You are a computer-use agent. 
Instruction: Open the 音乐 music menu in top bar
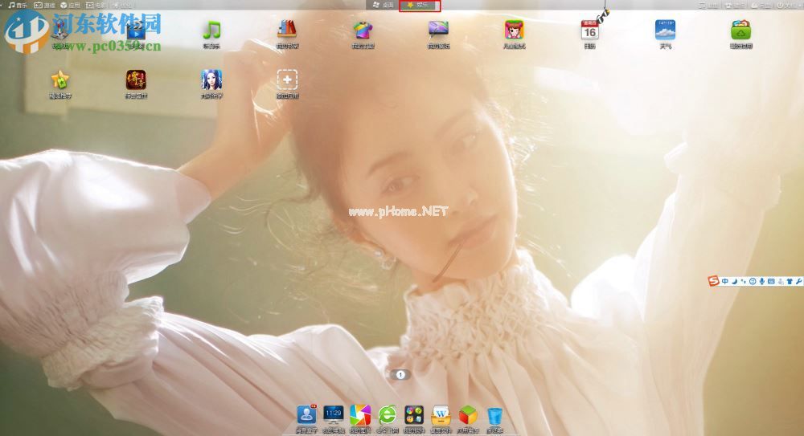(x=16, y=5)
